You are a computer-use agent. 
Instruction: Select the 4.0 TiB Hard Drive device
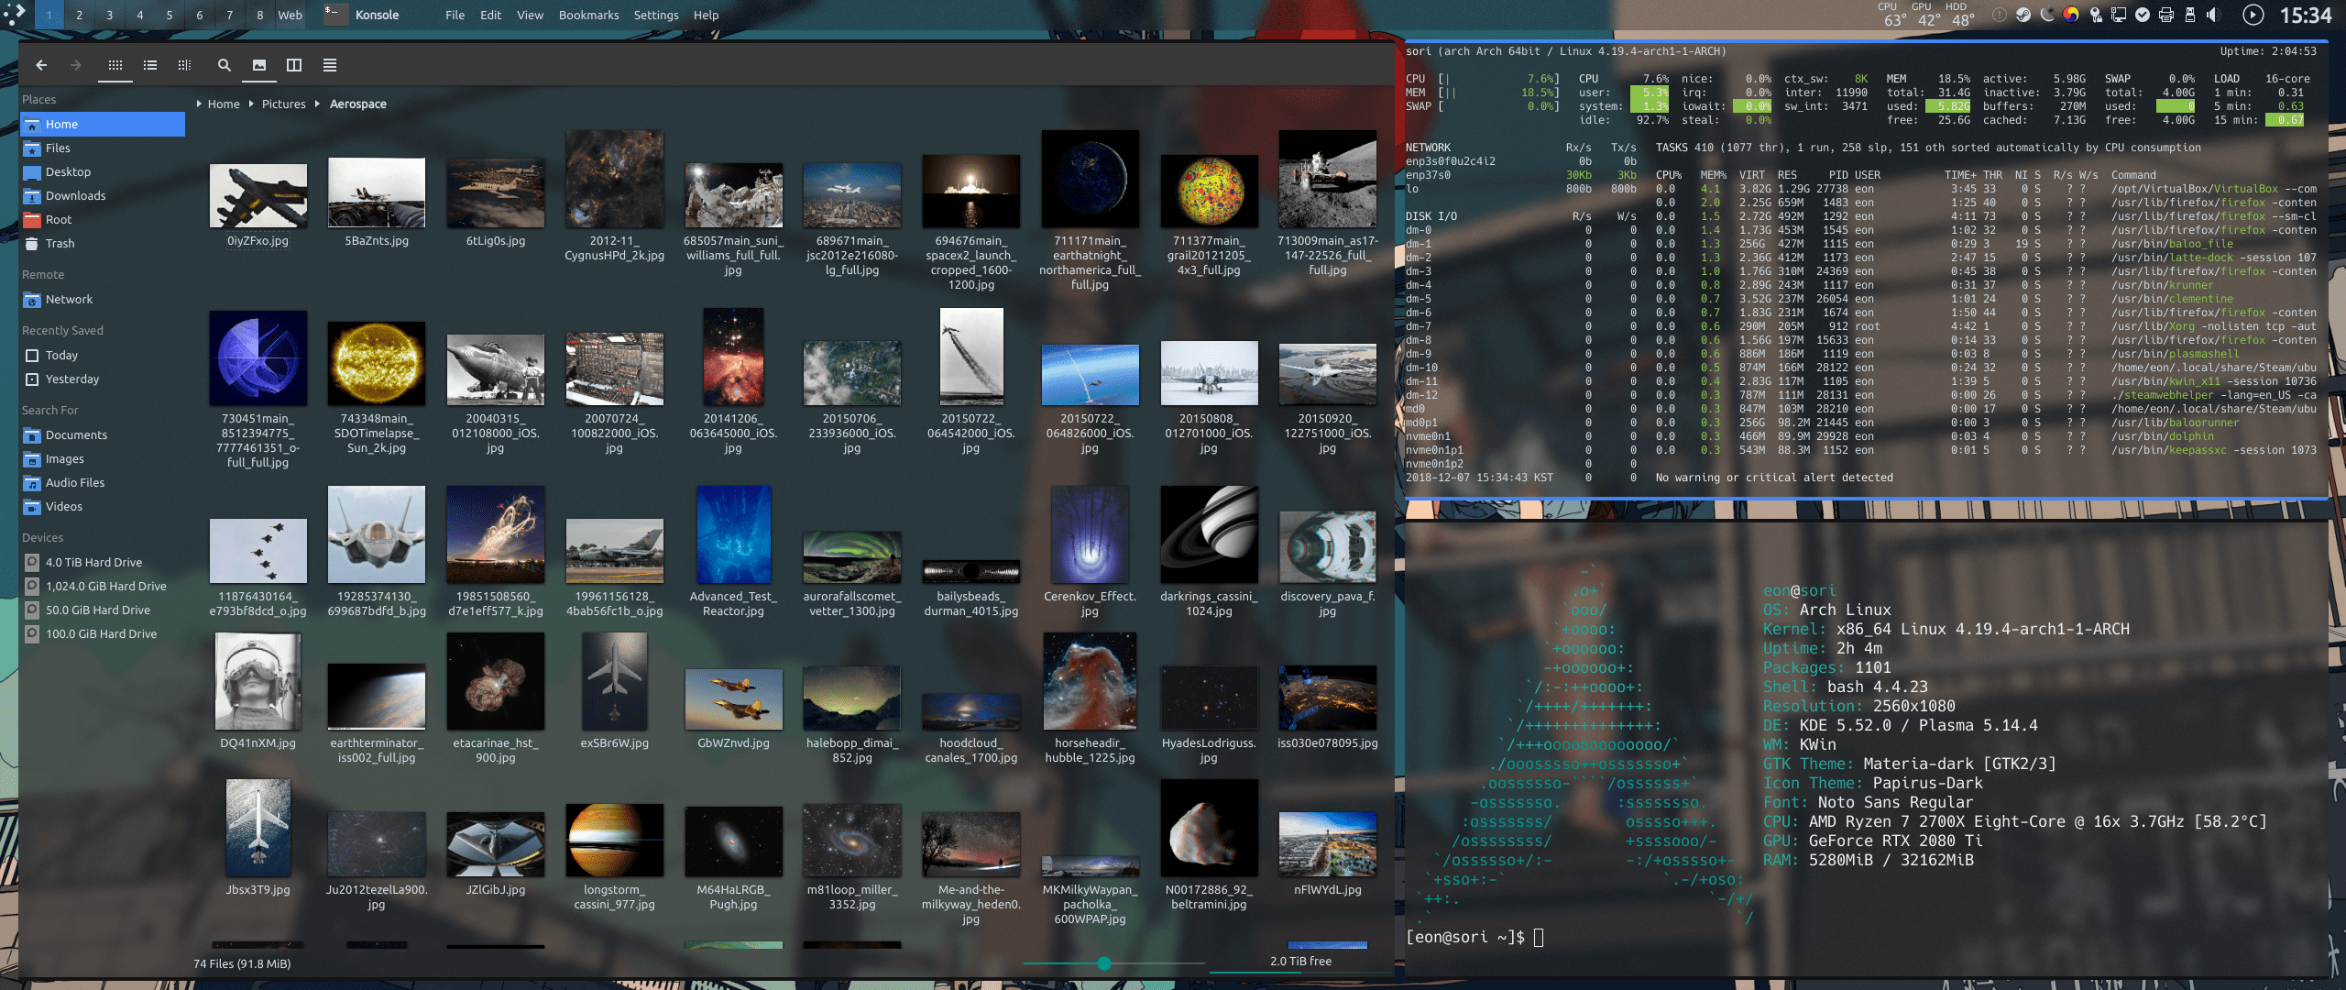(x=93, y=562)
